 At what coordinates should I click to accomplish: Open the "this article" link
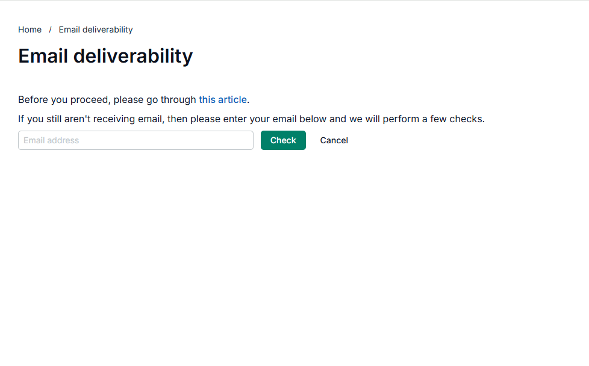pyautogui.click(x=223, y=99)
